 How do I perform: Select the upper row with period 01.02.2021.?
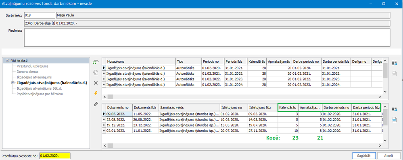point(242,73)
